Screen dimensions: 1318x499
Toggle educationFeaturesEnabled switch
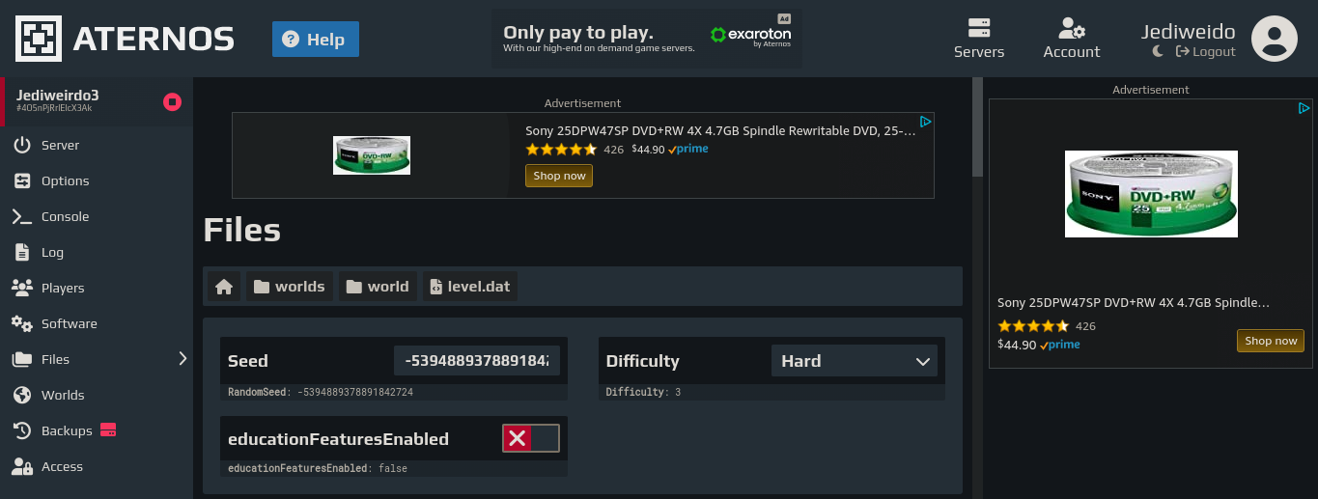click(x=531, y=439)
